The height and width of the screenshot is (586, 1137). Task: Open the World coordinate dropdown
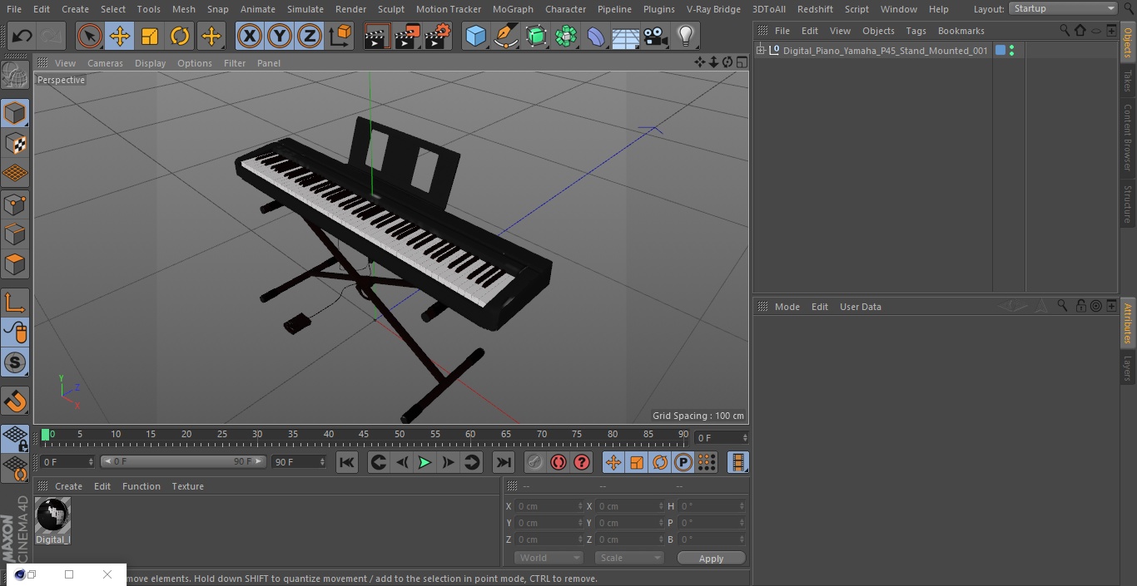549,558
